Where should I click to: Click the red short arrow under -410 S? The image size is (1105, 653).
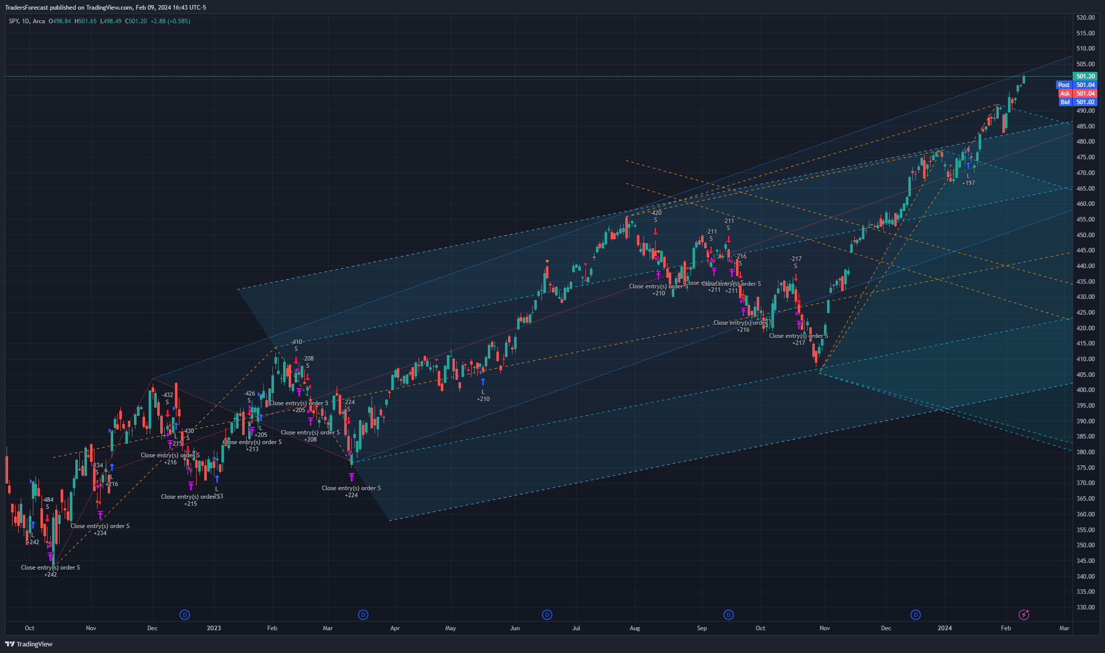(296, 360)
